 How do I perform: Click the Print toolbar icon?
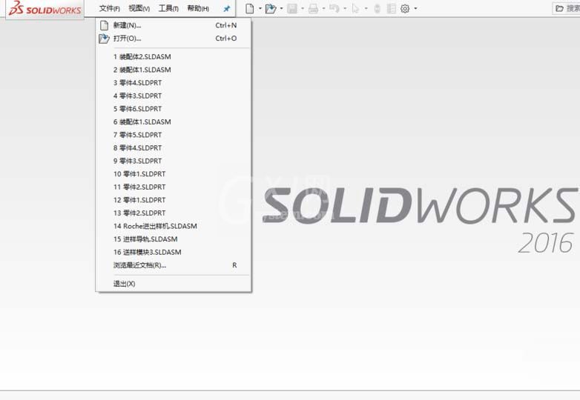tap(313, 8)
